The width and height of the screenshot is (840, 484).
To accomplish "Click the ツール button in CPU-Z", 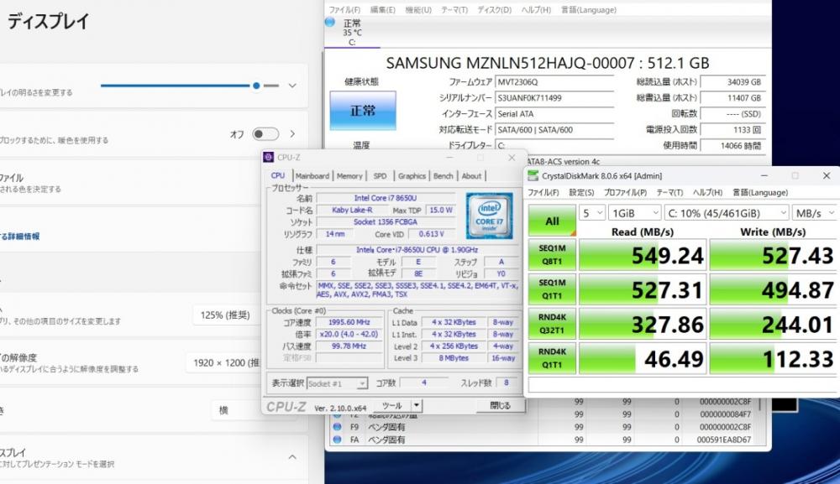I will 392,405.
